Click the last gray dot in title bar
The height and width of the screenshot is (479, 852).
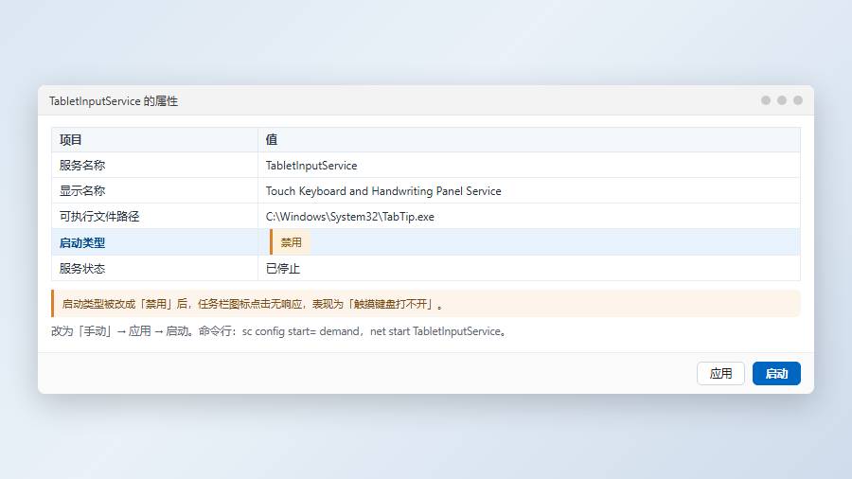(798, 100)
